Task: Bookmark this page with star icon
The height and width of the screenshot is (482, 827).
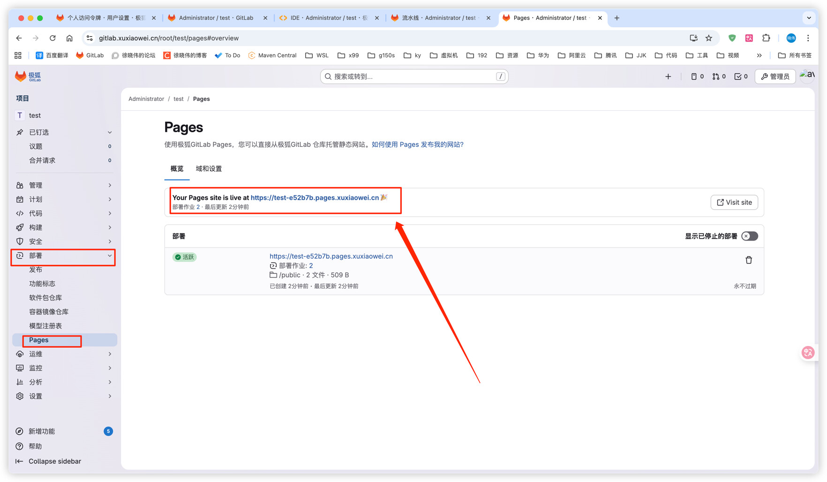Action: [709, 38]
